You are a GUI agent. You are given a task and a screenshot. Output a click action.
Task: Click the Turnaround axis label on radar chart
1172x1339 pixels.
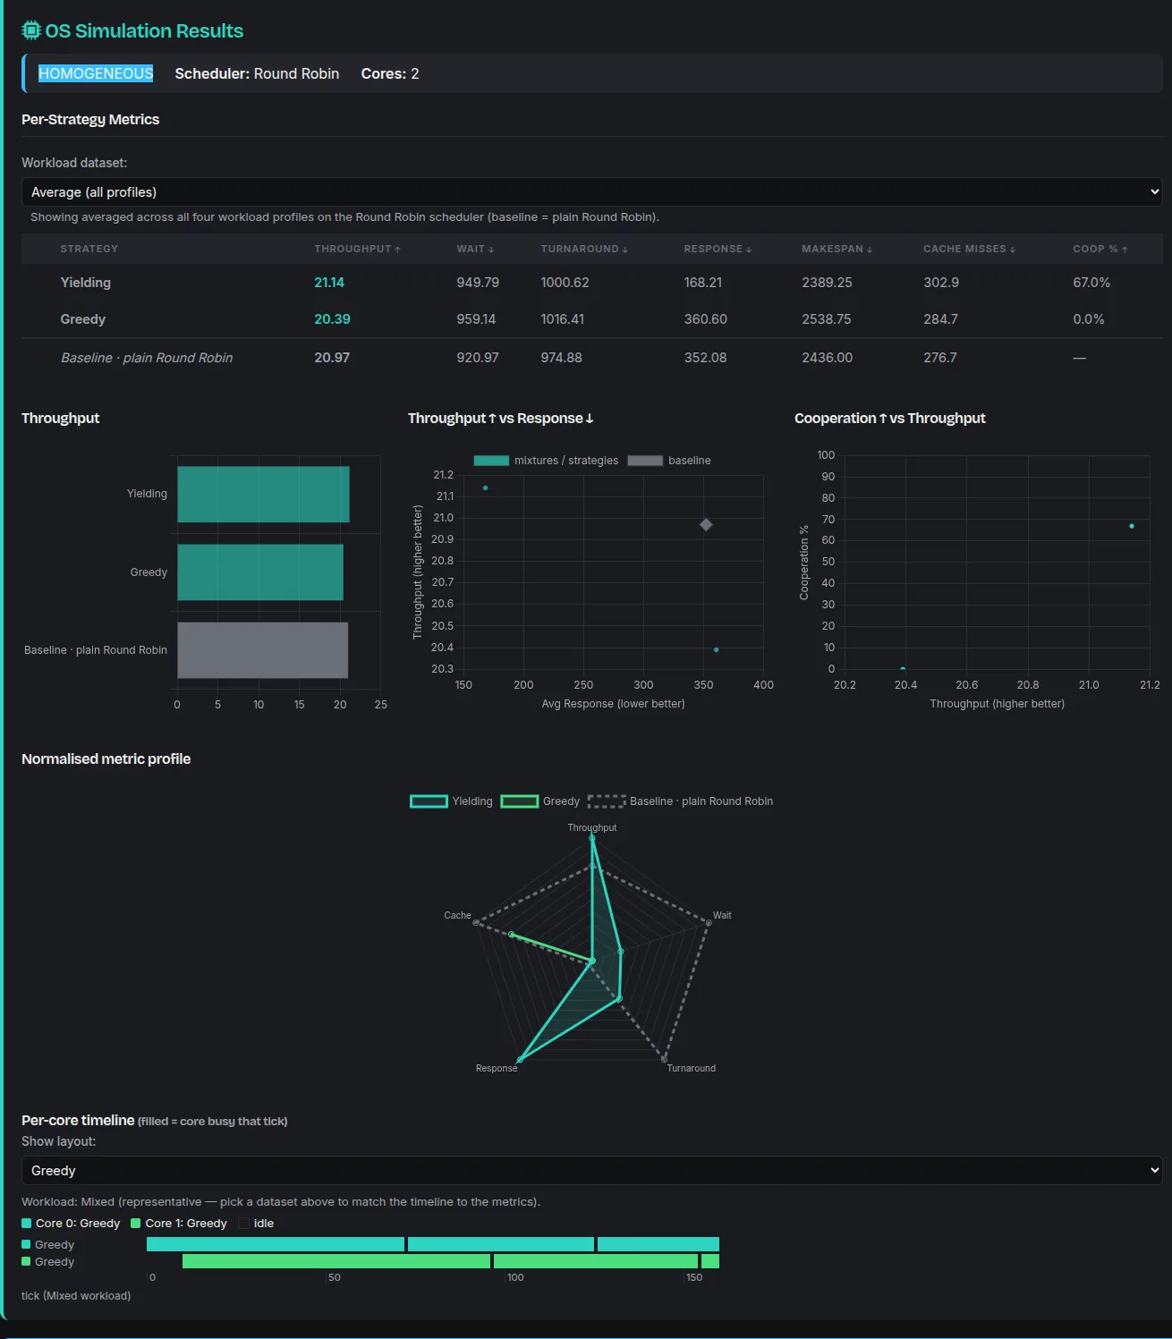692,1068
